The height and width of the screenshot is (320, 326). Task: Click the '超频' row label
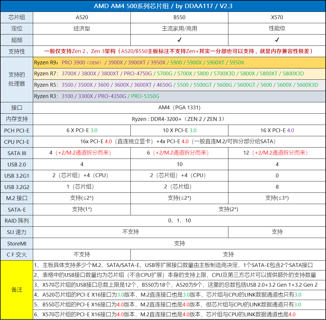[17, 40]
